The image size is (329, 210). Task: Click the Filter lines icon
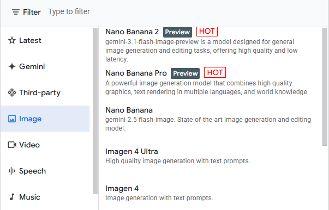16,12
